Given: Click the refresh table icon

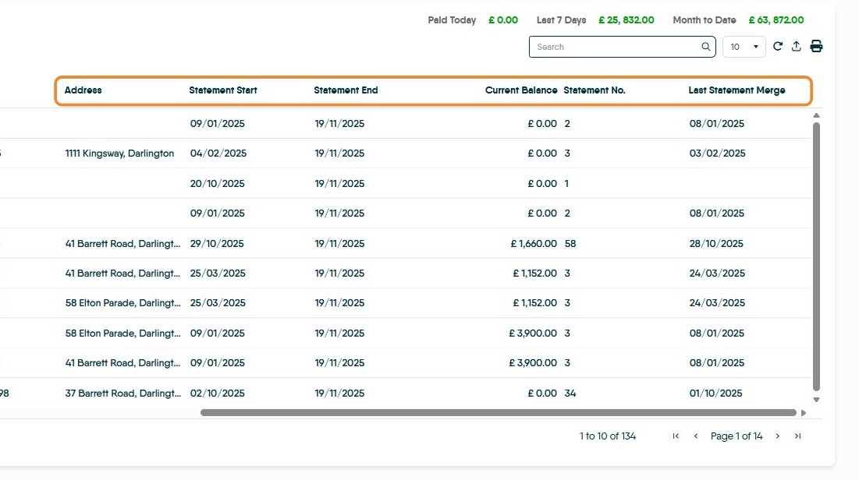Looking at the screenshot, I should 778,47.
